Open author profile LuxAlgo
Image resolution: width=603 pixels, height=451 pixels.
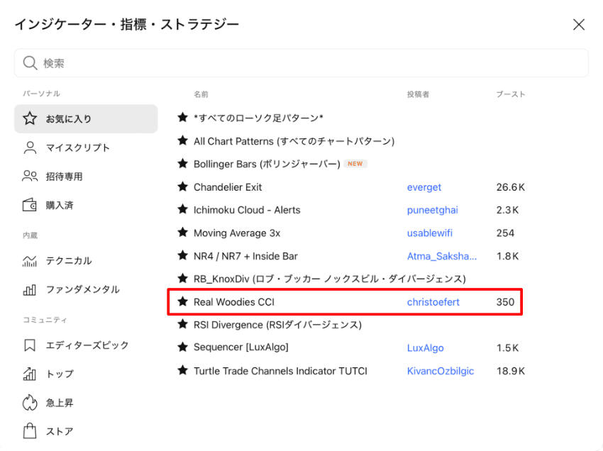click(x=426, y=348)
